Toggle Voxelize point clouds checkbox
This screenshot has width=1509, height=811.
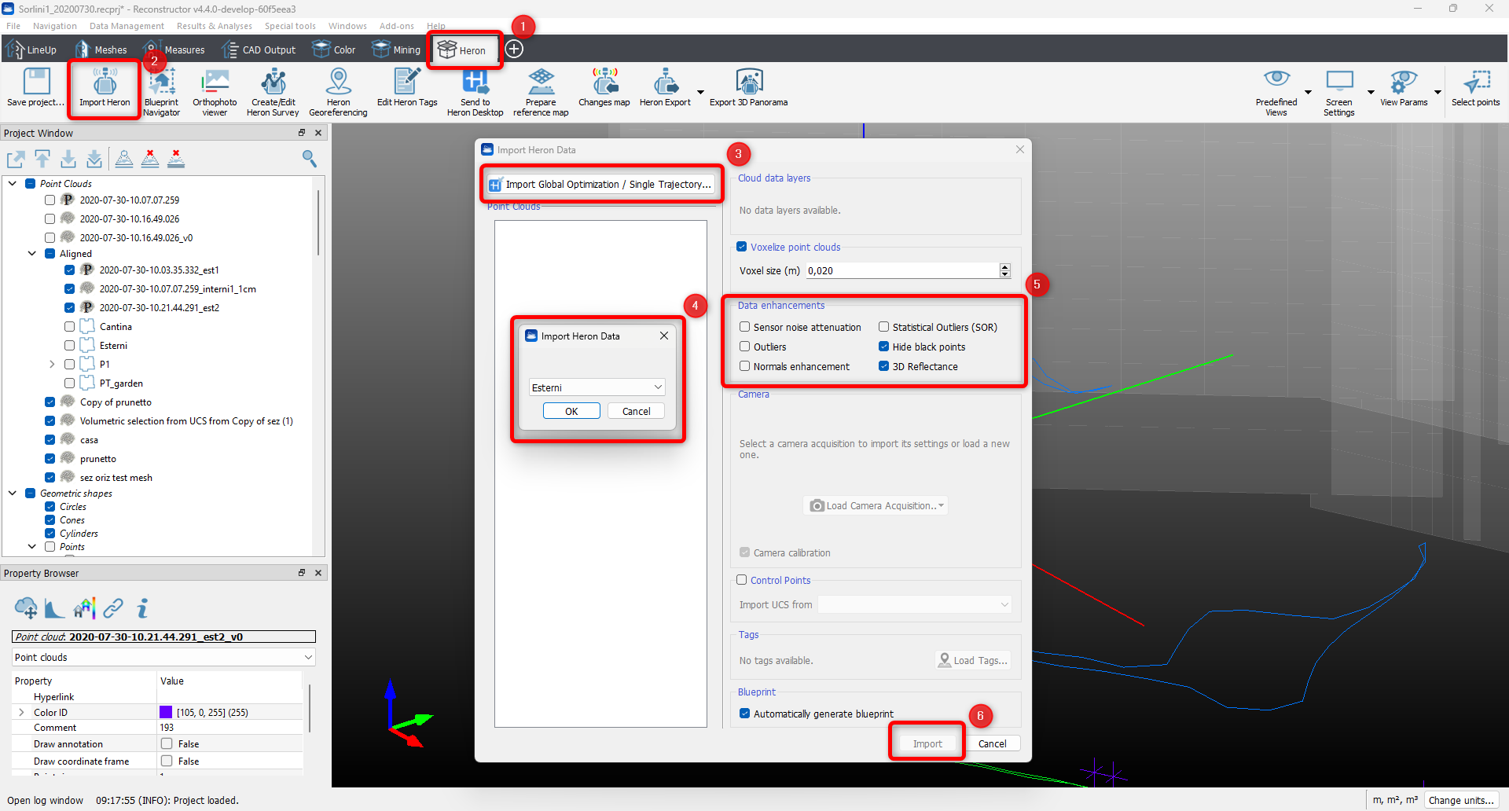point(742,247)
